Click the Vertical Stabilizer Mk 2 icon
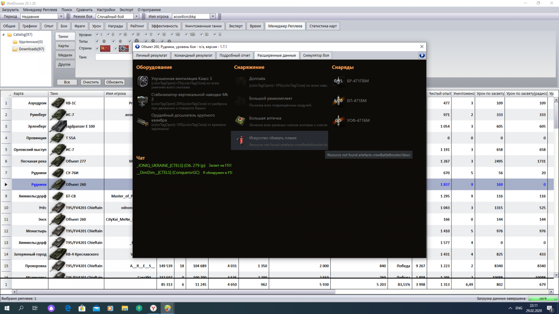 (143, 99)
